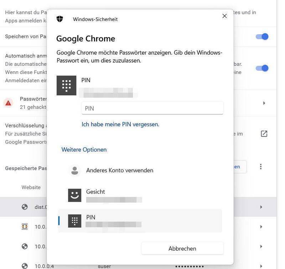Close the Windows-Sicherheit dialog
This screenshot has height=269, width=285.
(224, 16)
